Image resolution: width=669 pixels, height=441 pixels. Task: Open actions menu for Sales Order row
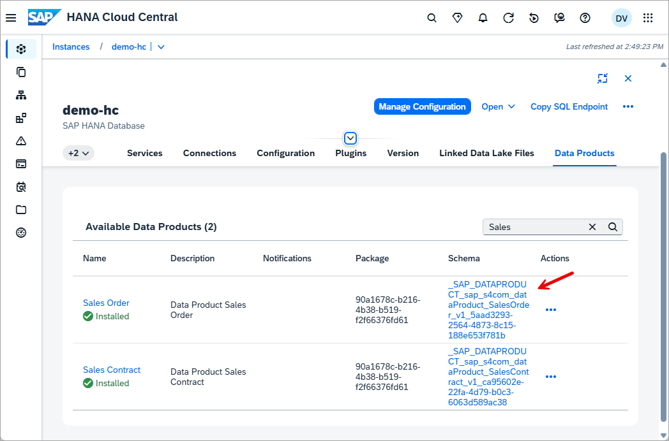click(551, 310)
